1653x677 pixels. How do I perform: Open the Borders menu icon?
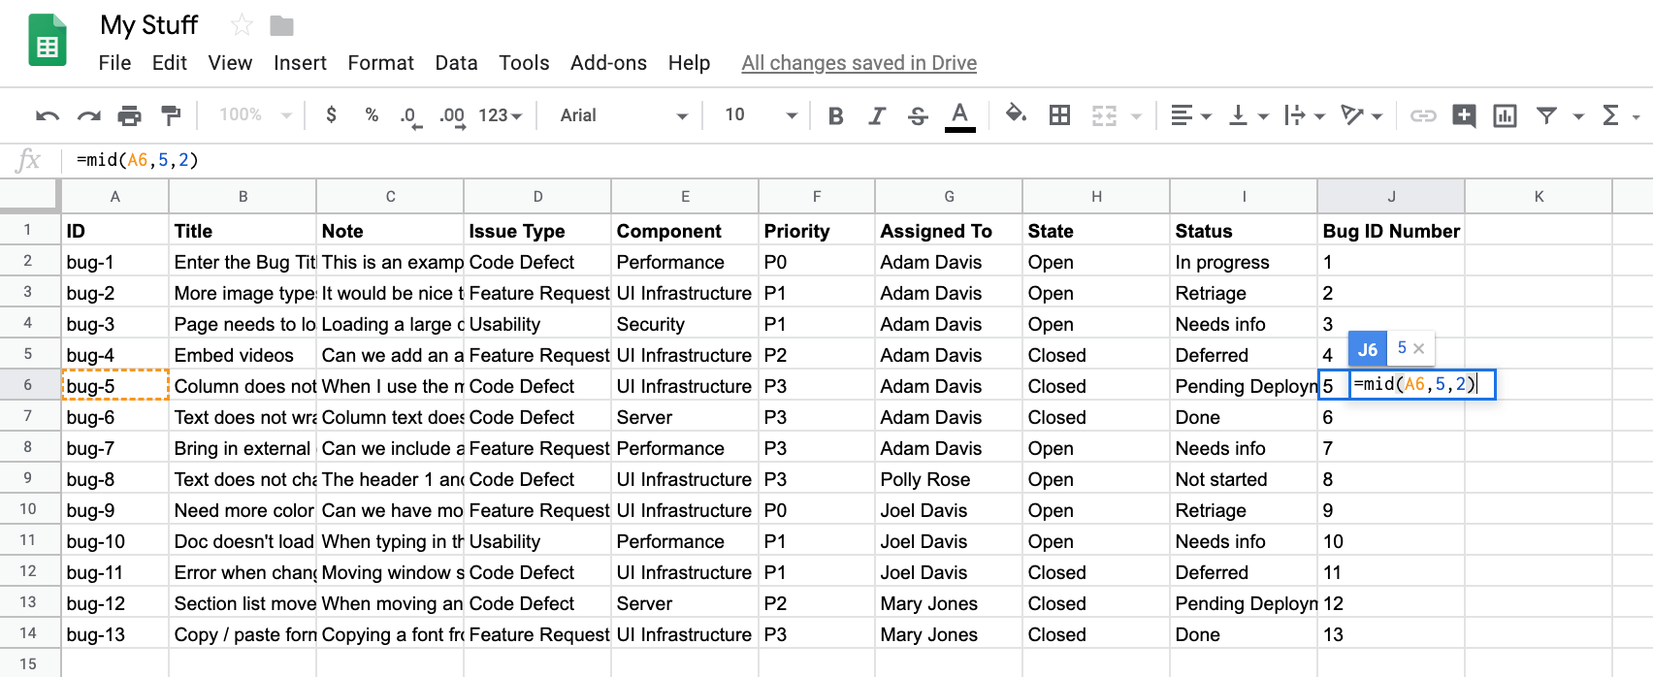[1060, 115]
